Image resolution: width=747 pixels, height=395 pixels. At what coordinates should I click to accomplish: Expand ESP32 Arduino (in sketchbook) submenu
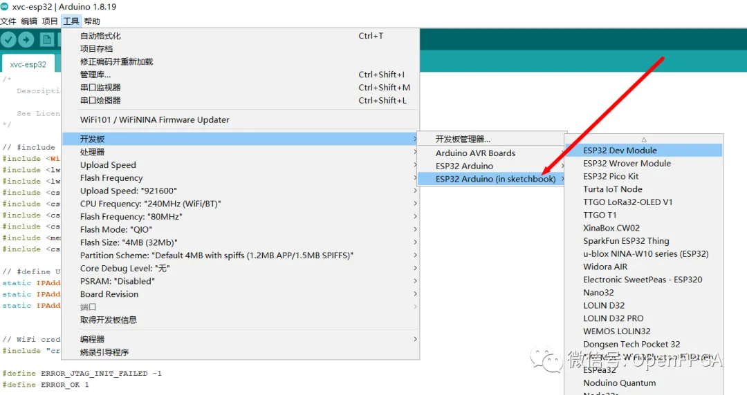click(x=492, y=178)
